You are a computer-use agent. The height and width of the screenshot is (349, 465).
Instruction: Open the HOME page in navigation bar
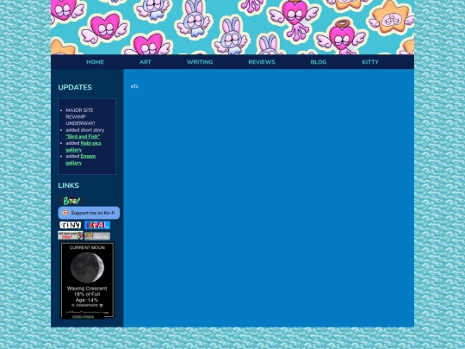point(95,62)
